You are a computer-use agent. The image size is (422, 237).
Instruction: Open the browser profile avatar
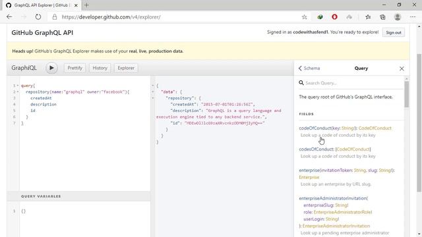(398, 17)
